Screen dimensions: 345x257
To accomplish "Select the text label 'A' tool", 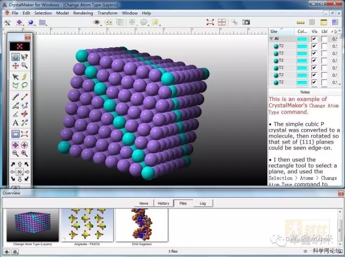I will (15, 123).
